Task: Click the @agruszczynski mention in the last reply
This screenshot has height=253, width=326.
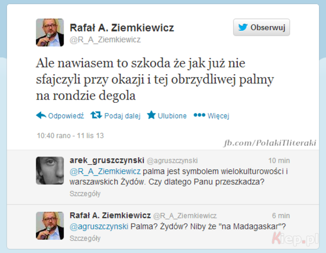Action: 99,226
